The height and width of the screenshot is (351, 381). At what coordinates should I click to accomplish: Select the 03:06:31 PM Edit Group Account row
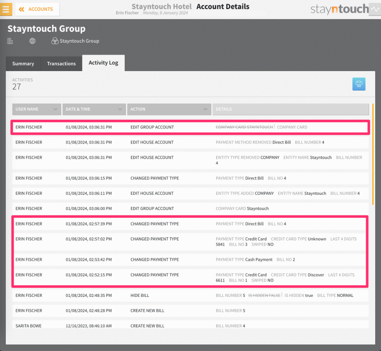coord(190,127)
